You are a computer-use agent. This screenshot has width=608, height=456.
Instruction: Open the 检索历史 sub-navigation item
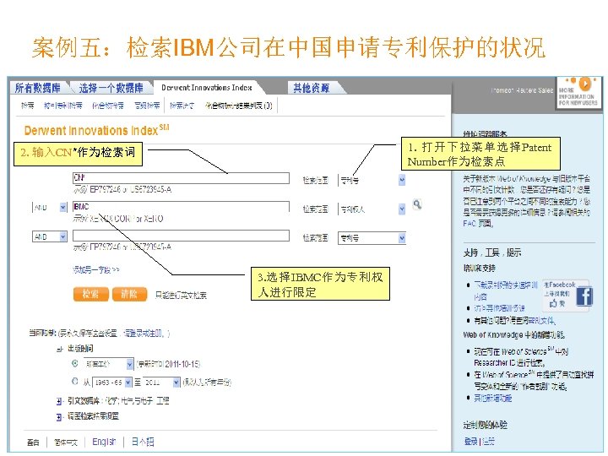point(182,106)
